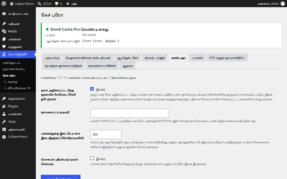This screenshot has width=287, height=179.
Task: Open the தரவுத்தள தூய்மைப்படுத்தல் tab
Action: click(x=63, y=66)
